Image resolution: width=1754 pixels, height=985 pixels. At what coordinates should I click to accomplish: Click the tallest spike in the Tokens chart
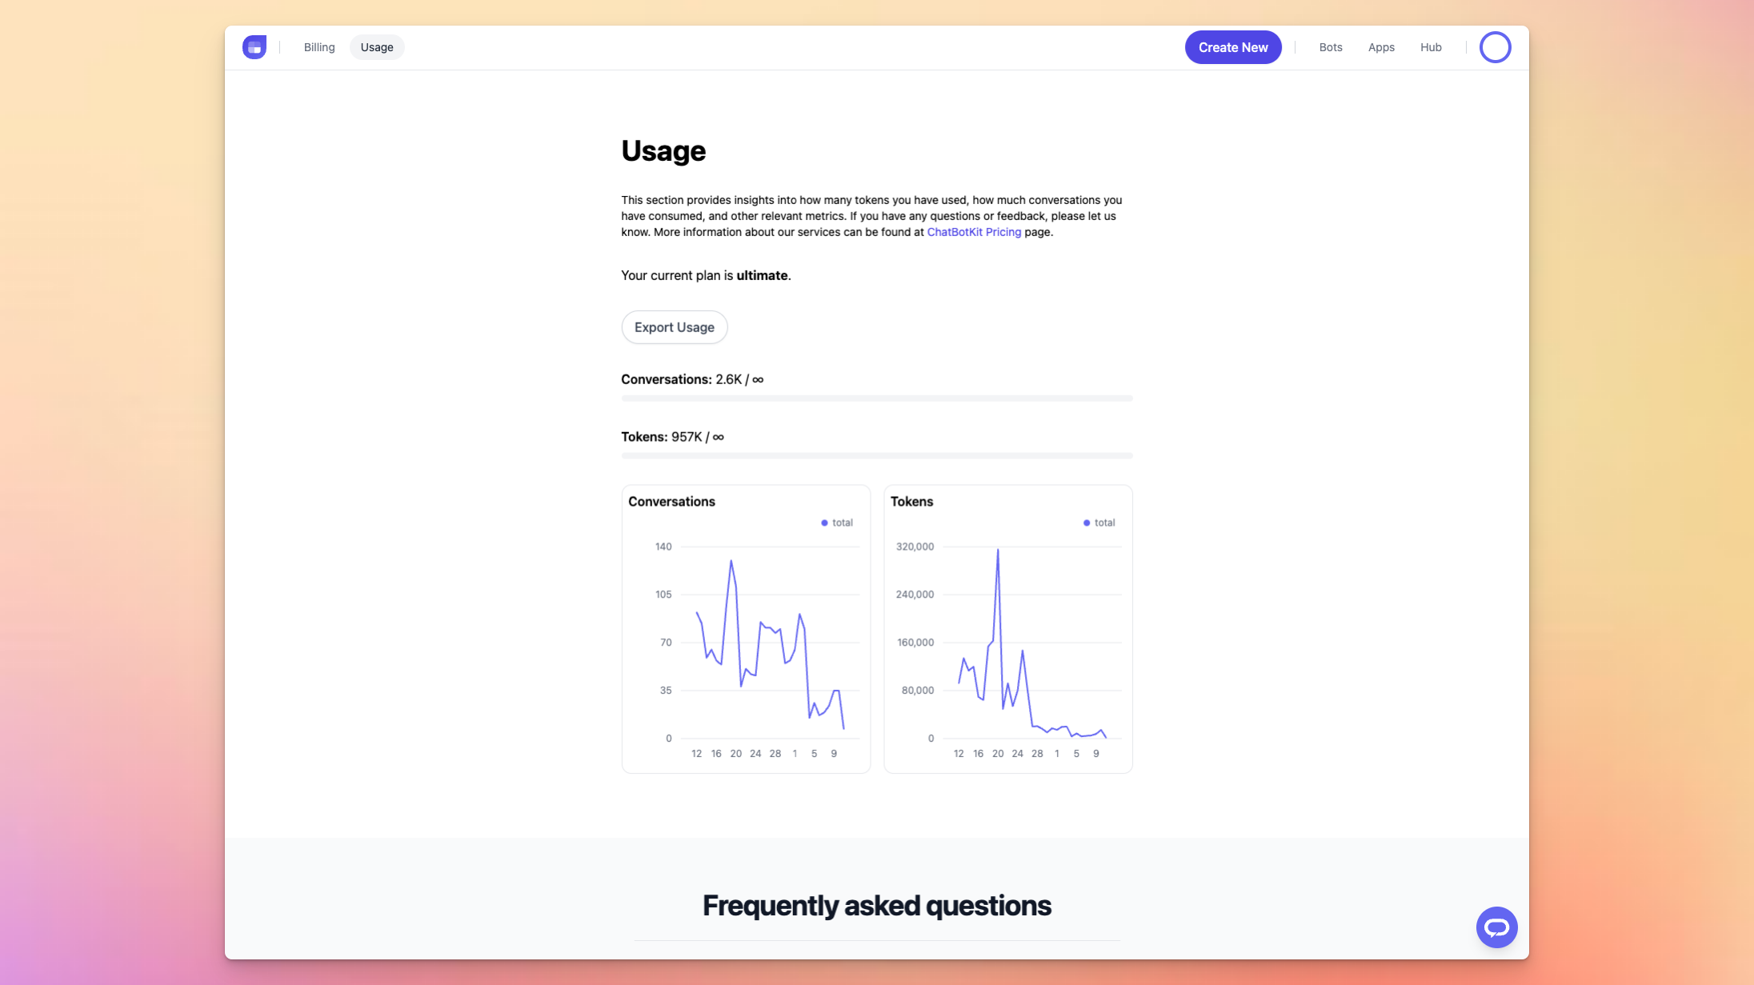coord(998,551)
